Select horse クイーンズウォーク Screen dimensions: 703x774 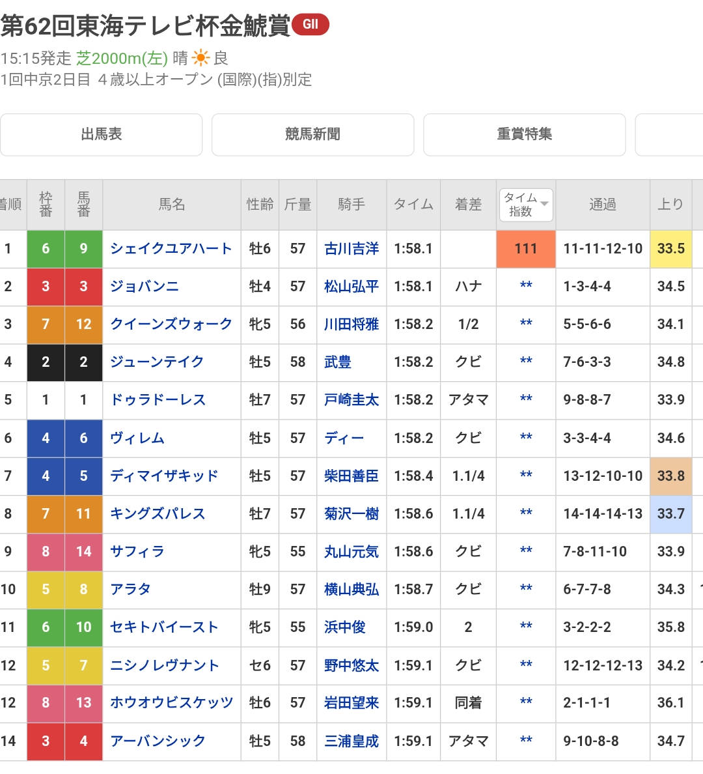[171, 324]
